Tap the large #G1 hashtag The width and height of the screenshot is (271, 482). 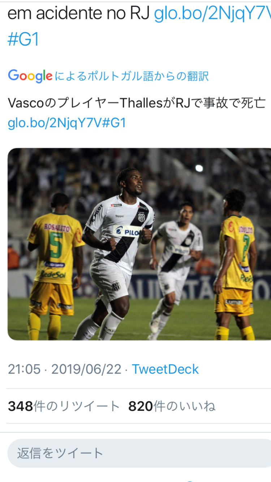tap(23, 39)
